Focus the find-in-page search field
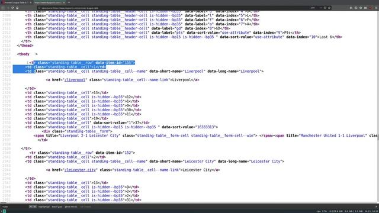Screen dimensions: 379x213 point(14,206)
